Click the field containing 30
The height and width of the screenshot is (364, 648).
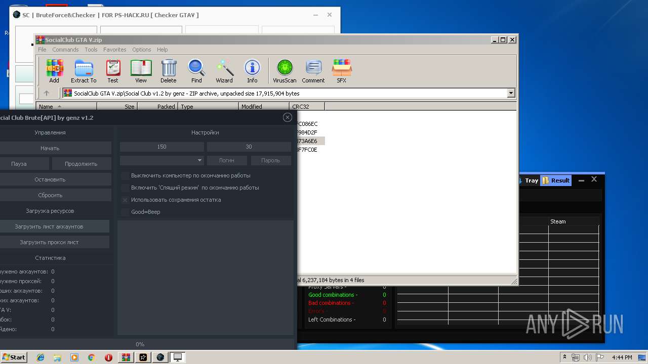tap(249, 147)
